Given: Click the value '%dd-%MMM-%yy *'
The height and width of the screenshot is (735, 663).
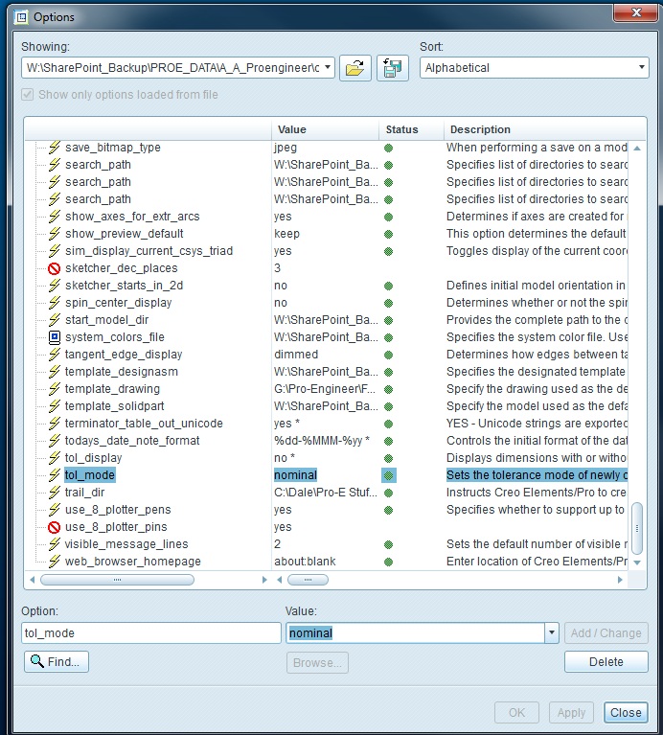Looking at the screenshot, I should (322, 441).
